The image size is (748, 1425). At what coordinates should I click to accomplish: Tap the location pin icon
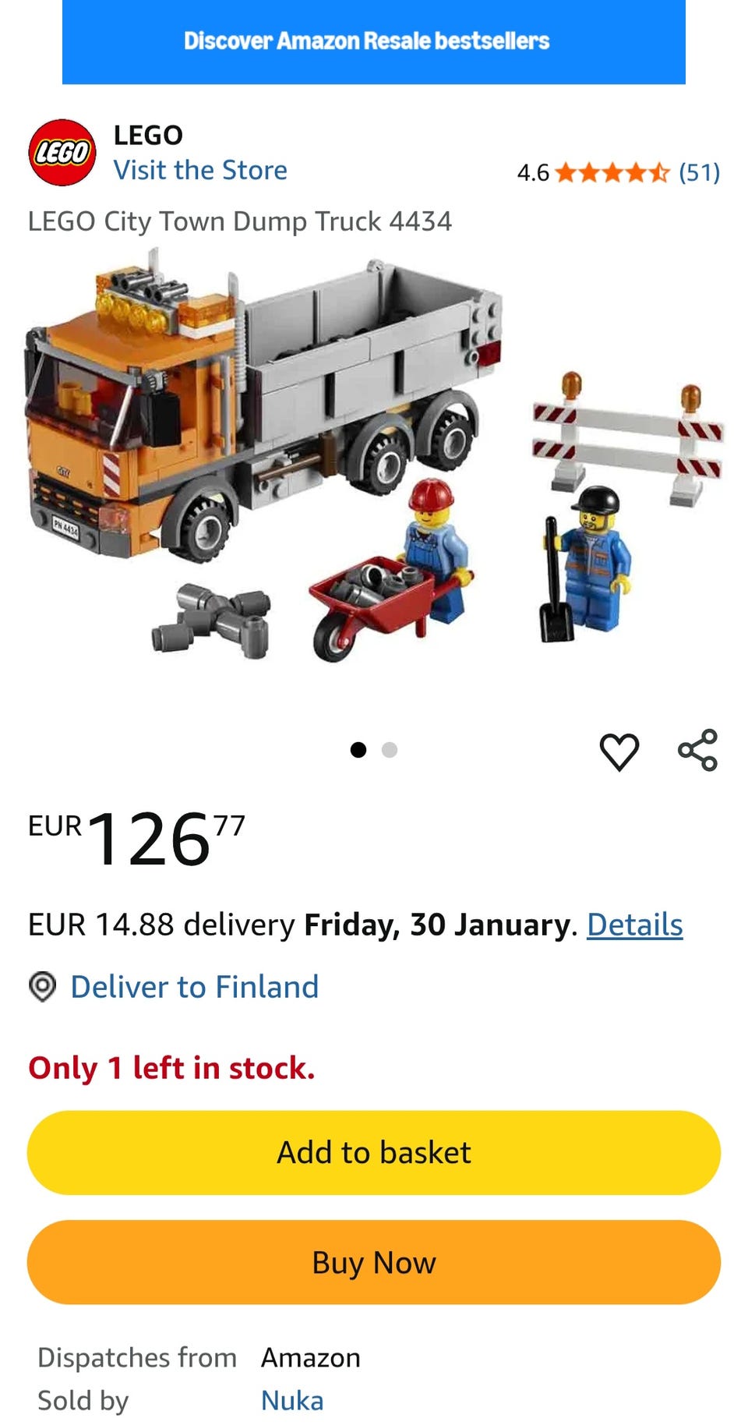tap(42, 987)
